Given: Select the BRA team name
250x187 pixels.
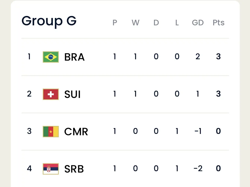Looking at the screenshot, I should pos(74,57).
